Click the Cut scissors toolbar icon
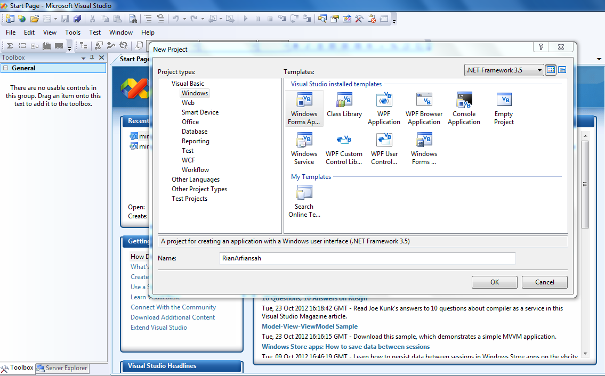 tap(93, 19)
